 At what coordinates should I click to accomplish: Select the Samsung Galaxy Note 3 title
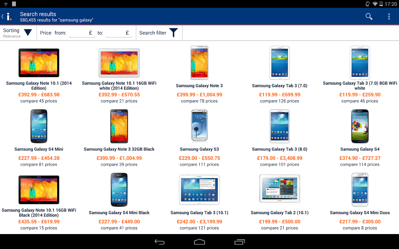click(x=199, y=86)
